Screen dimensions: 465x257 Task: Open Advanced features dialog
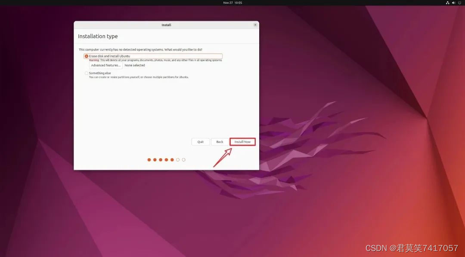105,65
